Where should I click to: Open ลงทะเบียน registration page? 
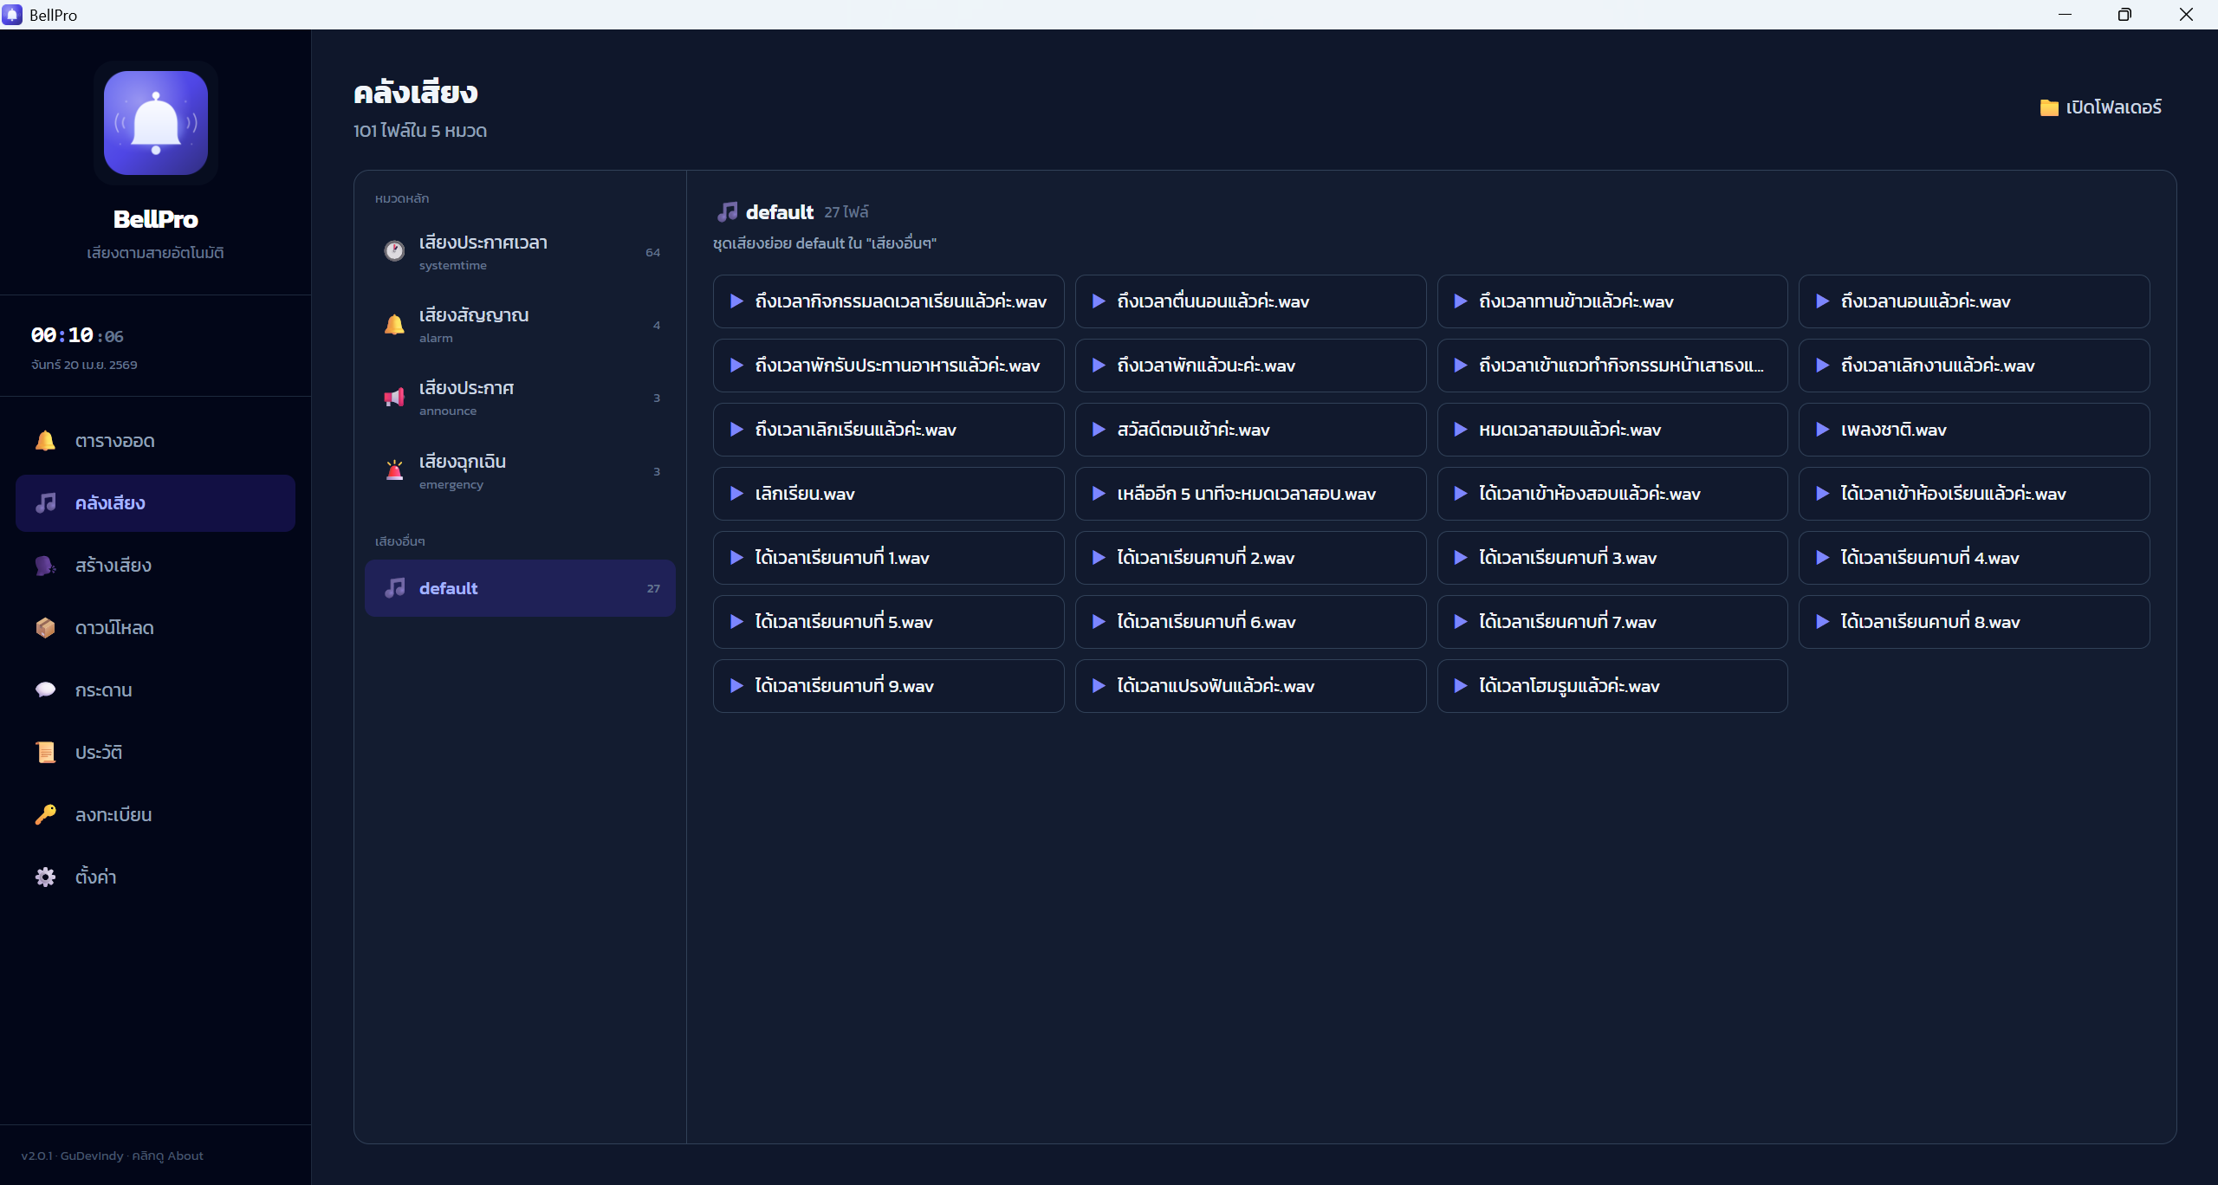(x=155, y=815)
